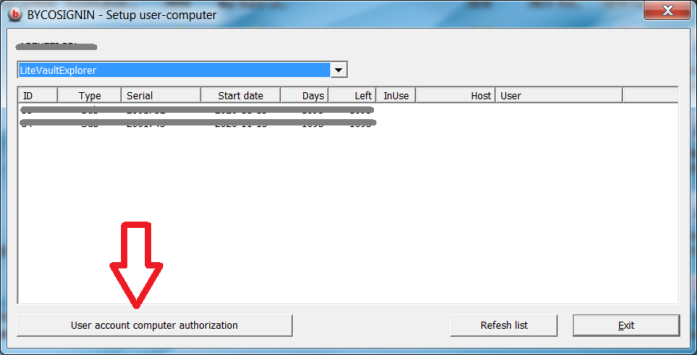Click the Type column header
697x355 pixels.
(89, 95)
